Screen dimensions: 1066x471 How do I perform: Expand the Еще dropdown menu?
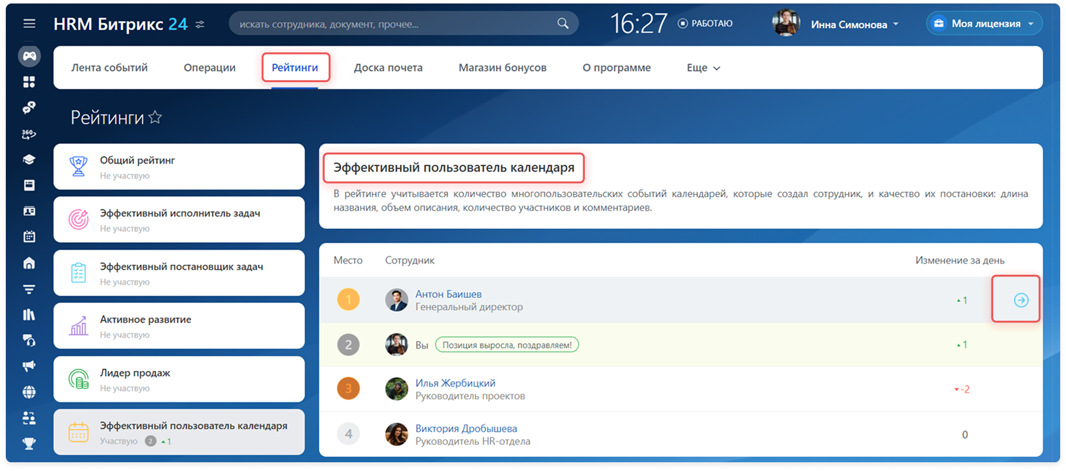point(703,68)
